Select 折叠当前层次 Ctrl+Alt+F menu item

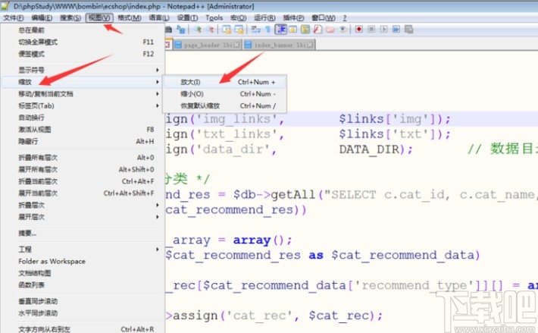(83, 181)
